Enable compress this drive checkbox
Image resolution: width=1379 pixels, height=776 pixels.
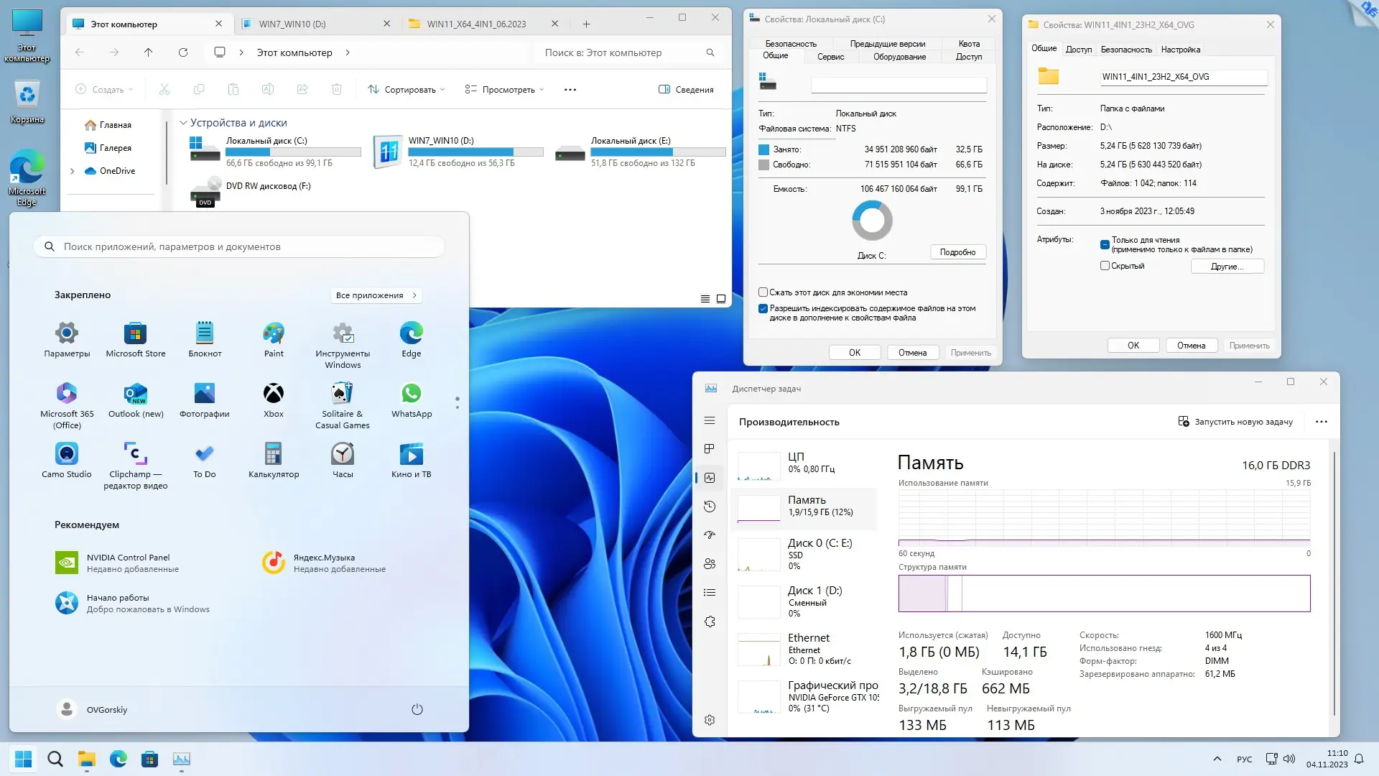pyautogui.click(x=763, y=292)
